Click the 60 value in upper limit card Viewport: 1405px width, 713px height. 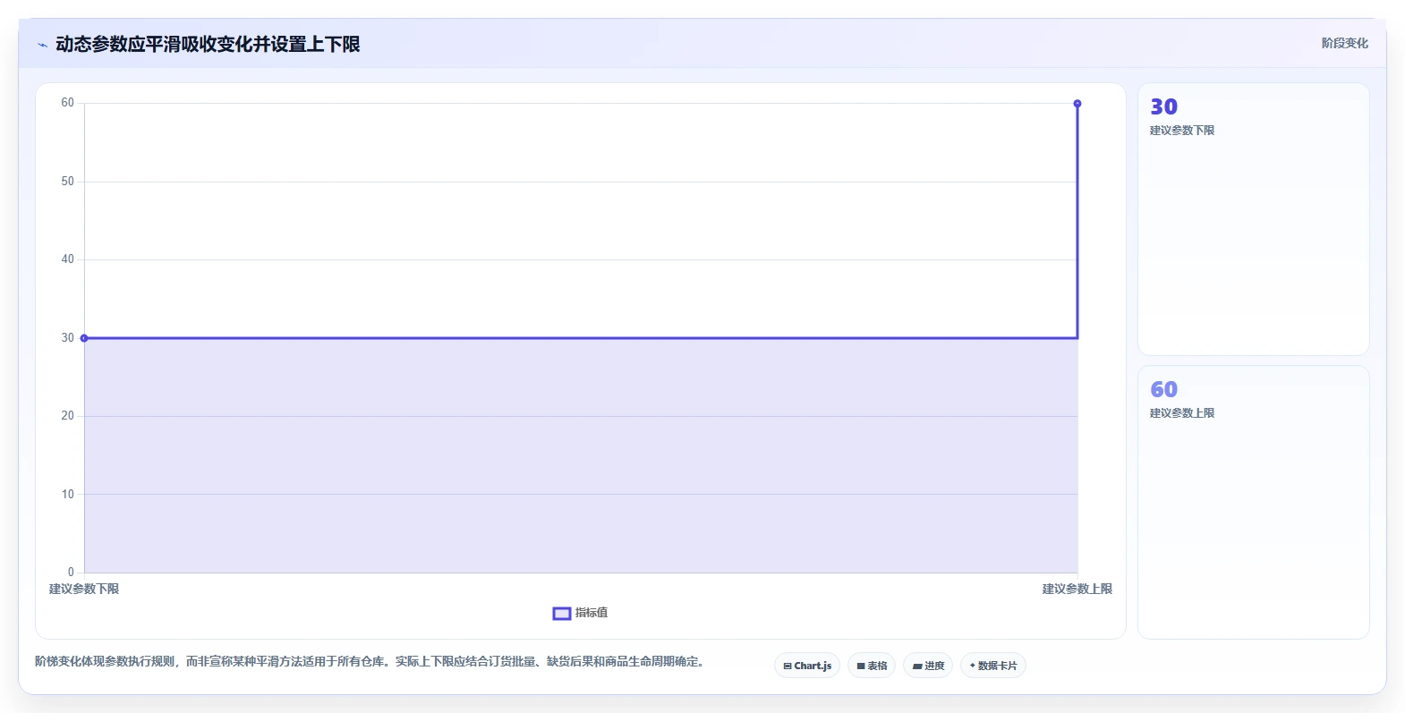click(1163, 389)
